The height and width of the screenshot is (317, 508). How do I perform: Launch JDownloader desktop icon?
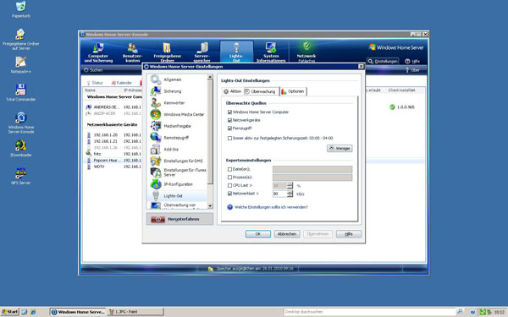(20, 148)
